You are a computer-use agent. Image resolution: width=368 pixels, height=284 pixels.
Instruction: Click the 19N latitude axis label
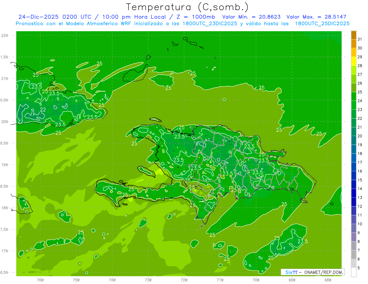pos(5,165)
